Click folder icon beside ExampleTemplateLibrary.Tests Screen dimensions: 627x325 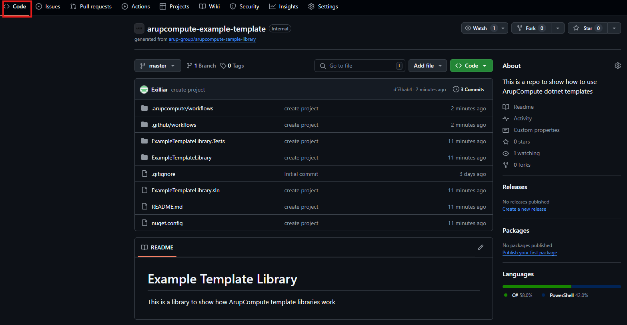click(144, 141)
